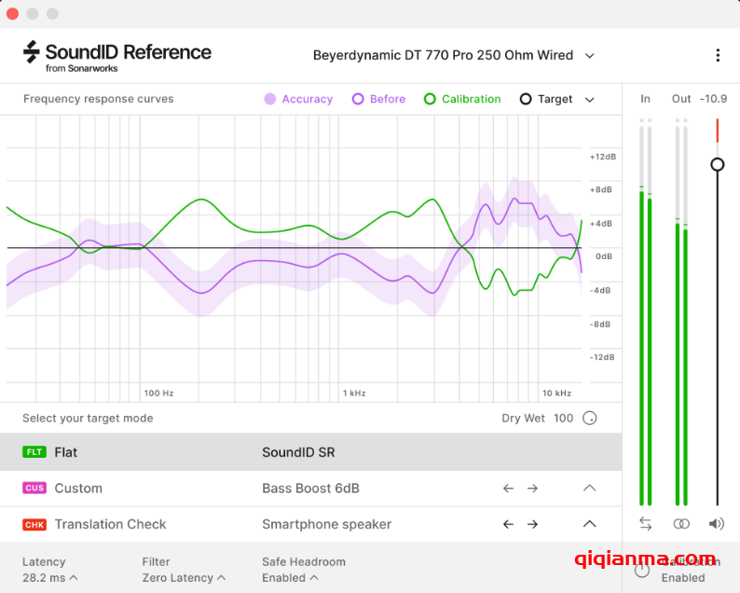Expand the frequency curves legend dropdown

[589, 100]
